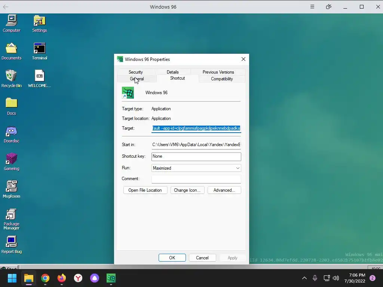Screen dimensions: 383x287
Task: Switch to the Details tab
Action: point(173,72)
